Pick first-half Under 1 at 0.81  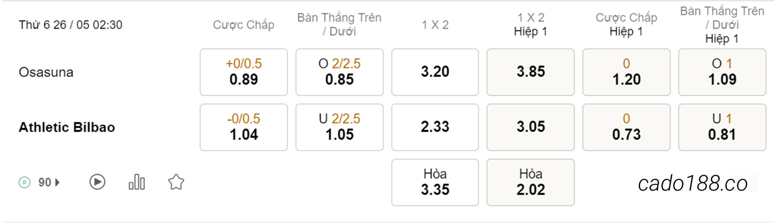pos(722,127)
